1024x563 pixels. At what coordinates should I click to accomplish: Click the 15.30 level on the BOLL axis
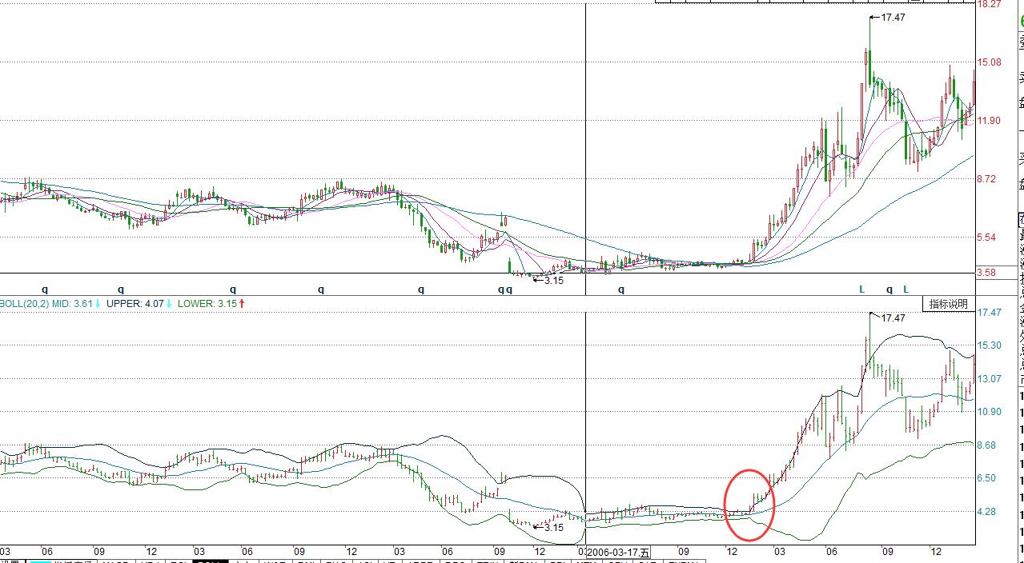pos(990,345)
